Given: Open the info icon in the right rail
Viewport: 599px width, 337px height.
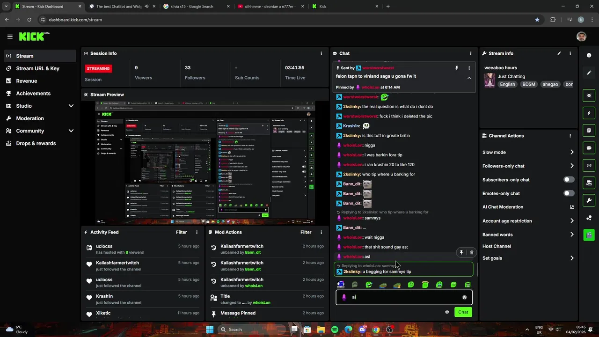Looking at the screenshot, I should click(x=589, y=55).
